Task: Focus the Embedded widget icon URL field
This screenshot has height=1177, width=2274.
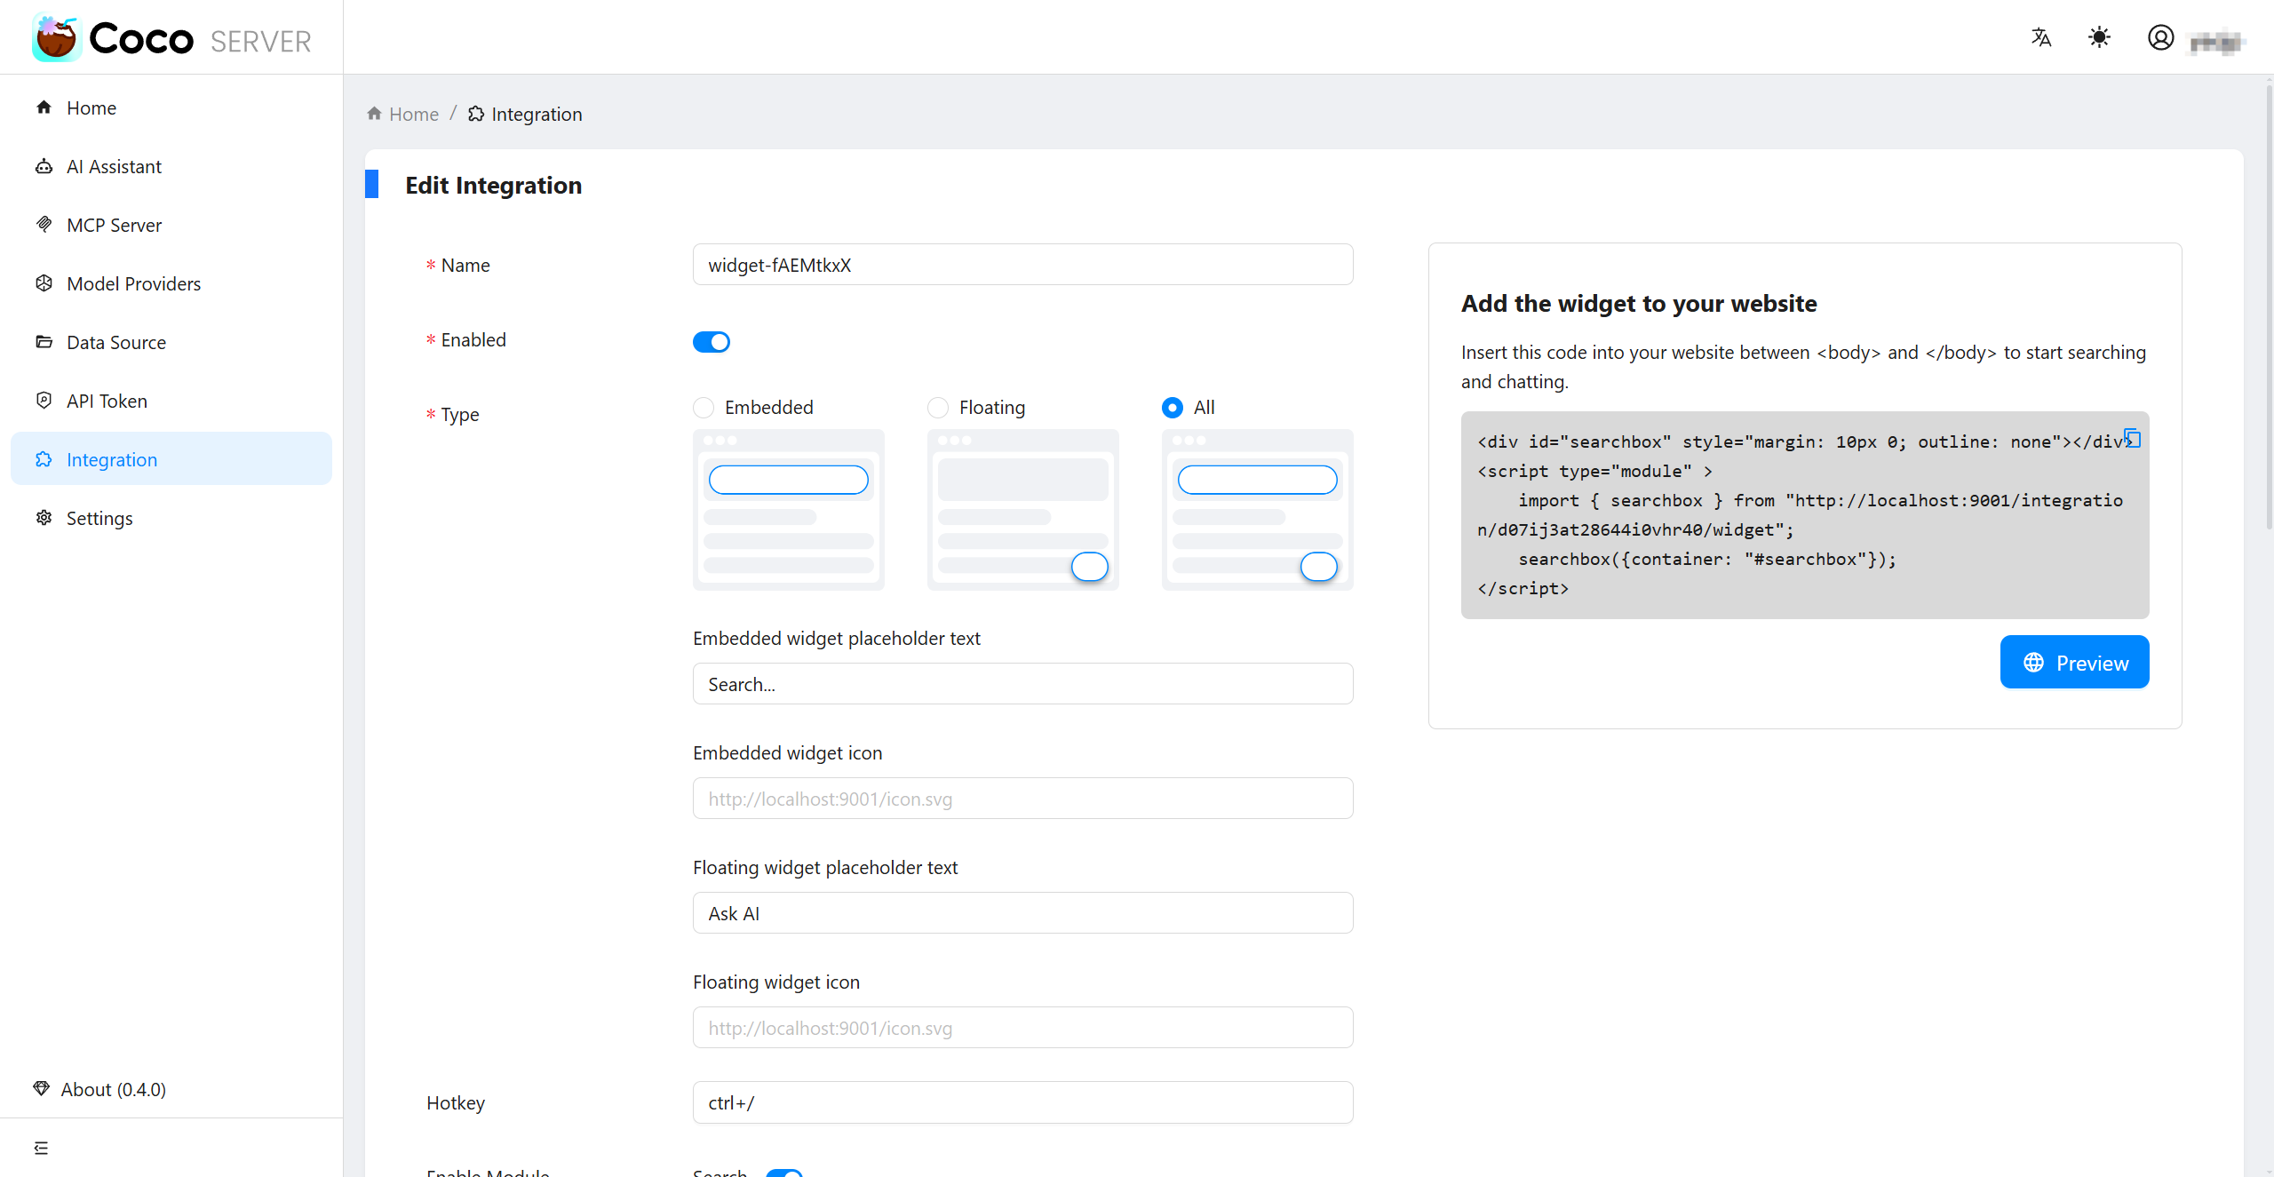Action: coord(1023,799)
